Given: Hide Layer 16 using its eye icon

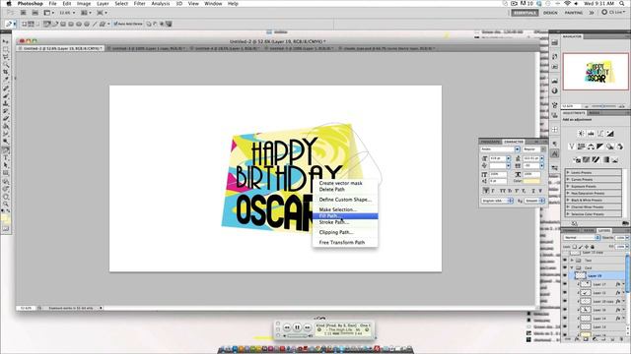Looking at the screenshot, I should tap(565, 310).
